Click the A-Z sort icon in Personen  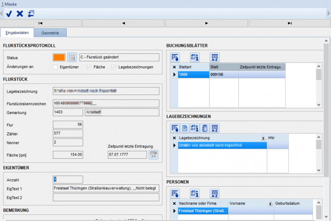(215, 193)
